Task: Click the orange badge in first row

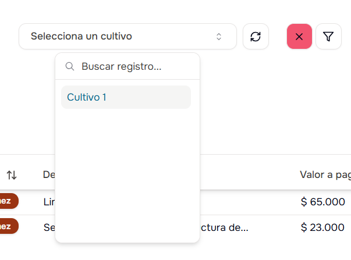Action: click(x=8, y=201)
